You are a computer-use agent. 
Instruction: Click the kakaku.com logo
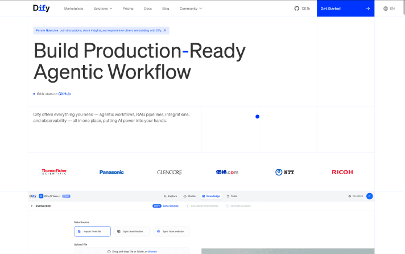227,172
